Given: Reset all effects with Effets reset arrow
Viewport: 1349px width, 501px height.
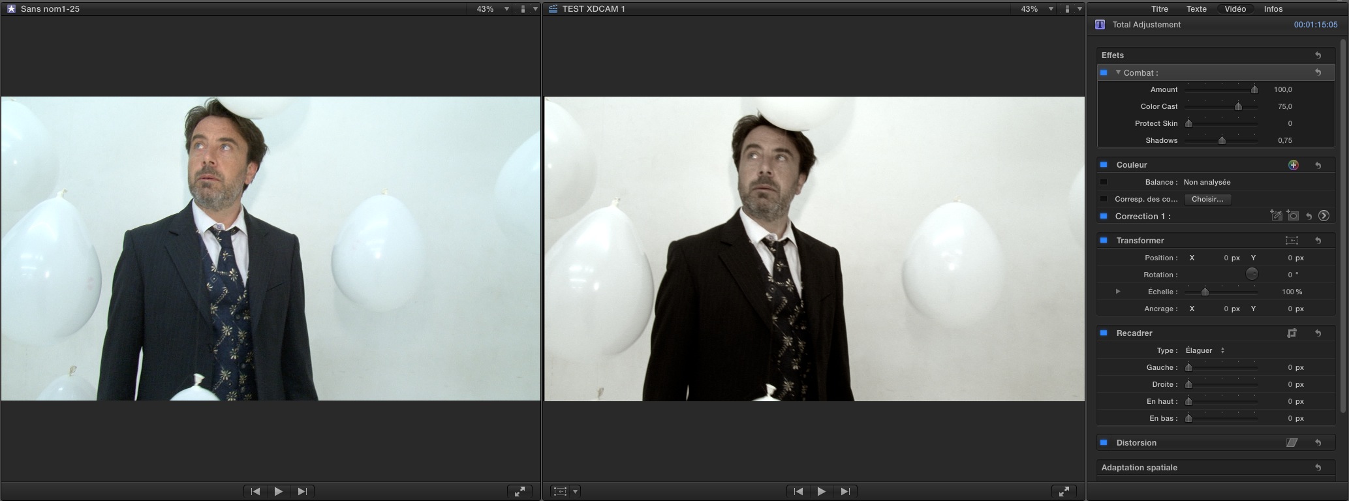Looking at the screenshot, I should [1318, 55].
